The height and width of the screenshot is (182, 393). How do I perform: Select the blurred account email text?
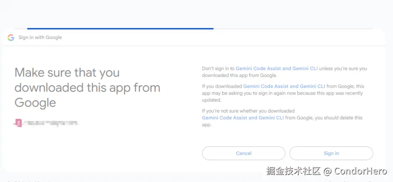[51, 123]
